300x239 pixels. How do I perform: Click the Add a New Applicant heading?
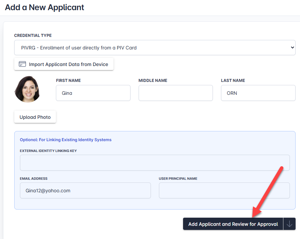click(x=44, y=7)
